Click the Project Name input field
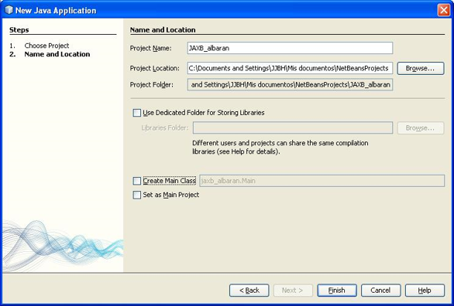 [290, 48]
